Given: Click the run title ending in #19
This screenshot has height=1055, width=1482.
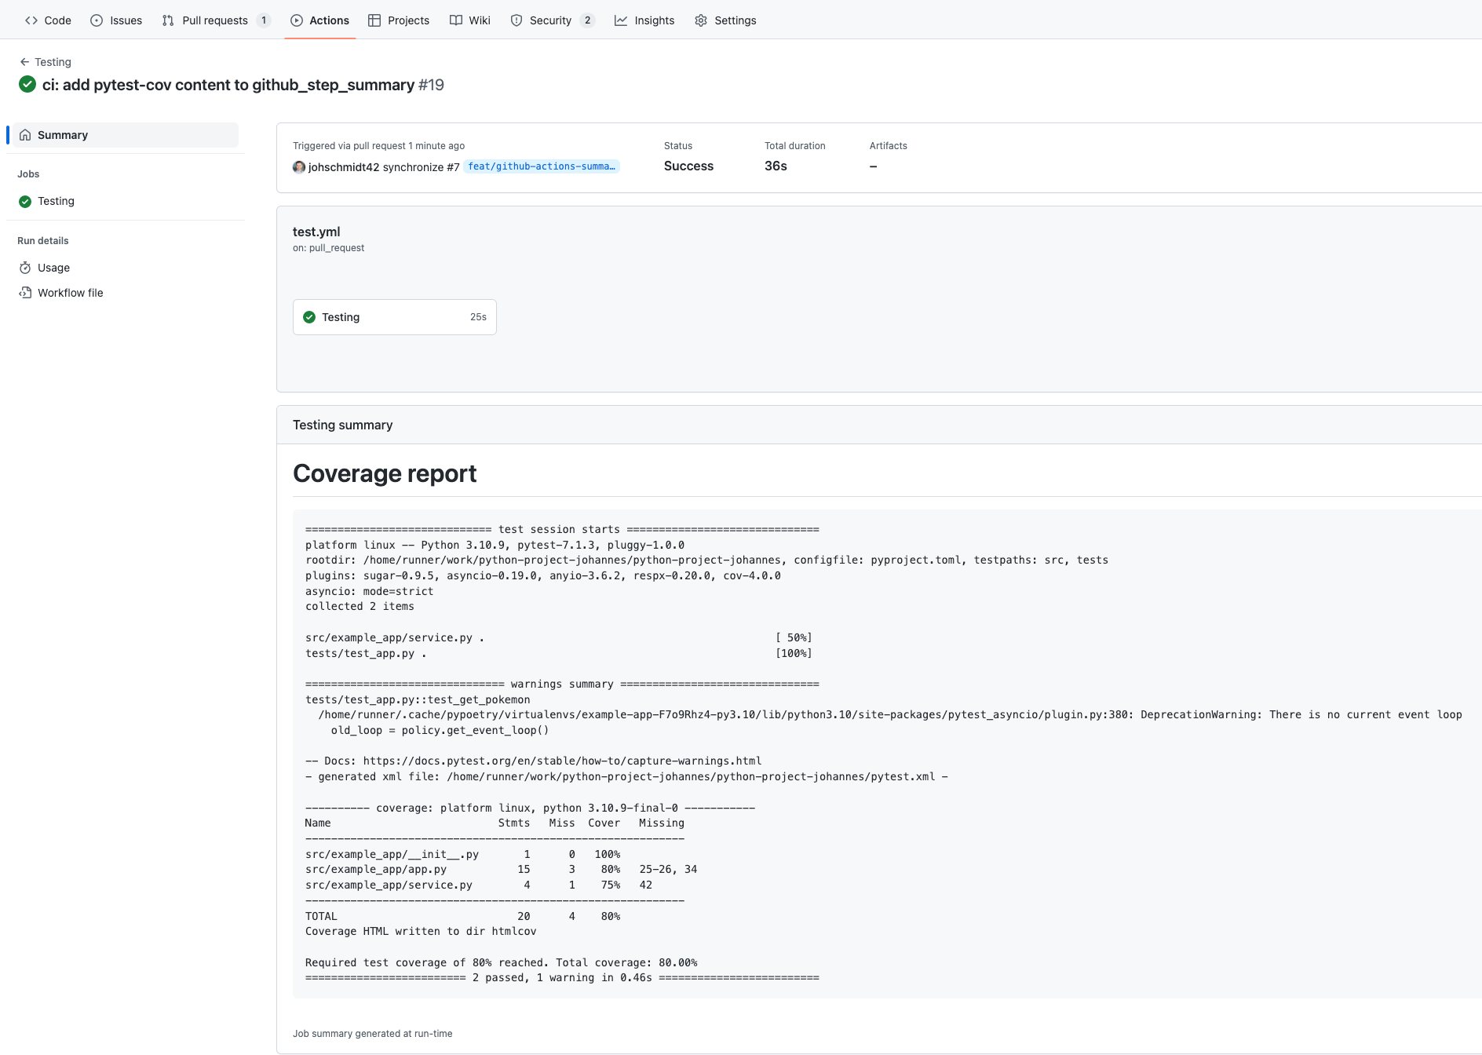Looking at the screenshot, I should (243, 85).
